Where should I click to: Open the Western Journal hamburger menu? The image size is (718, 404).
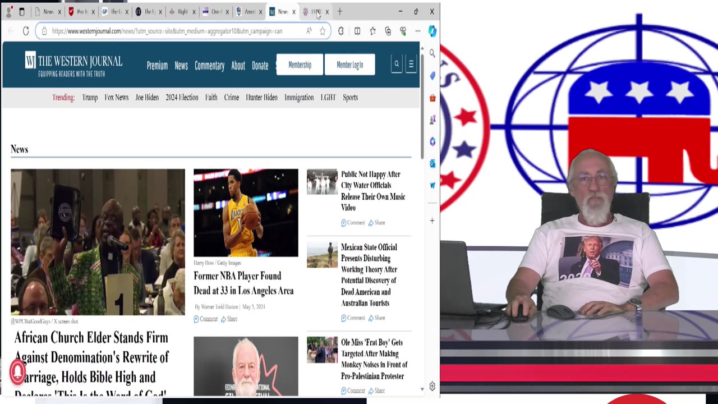[411, 65]
